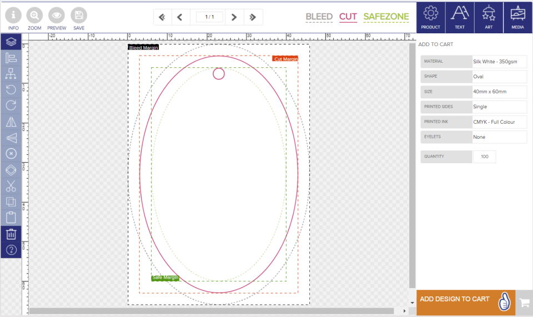Open the MEDIA tab
Viewport: 533px width, 317px height.
(517, 18)
